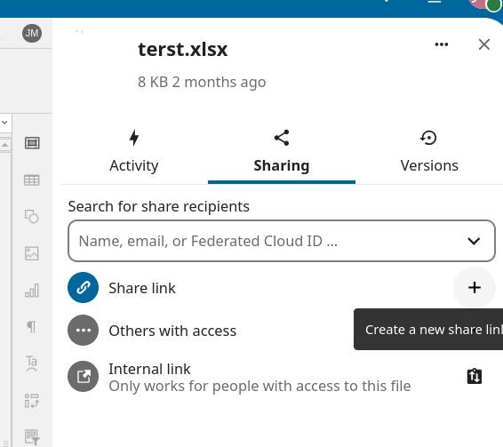
Task: Click the image insert icon in sidebar
Action: pyautogui.click(x=32, y=253)
